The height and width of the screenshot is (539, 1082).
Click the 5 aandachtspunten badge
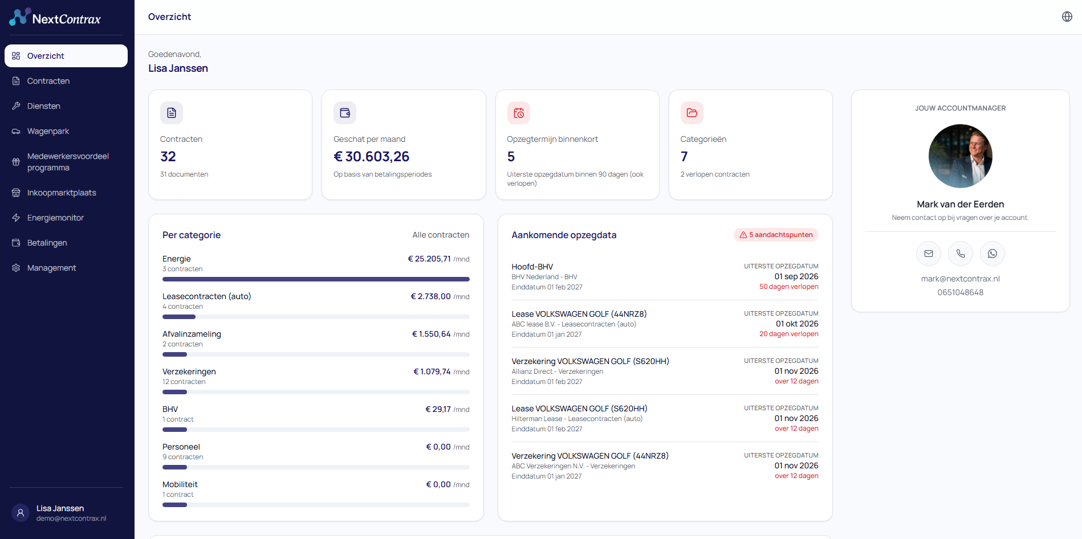[776, 235]
